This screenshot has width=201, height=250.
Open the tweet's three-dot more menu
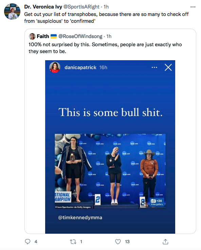pyautogui.click(x=193, y=7)
